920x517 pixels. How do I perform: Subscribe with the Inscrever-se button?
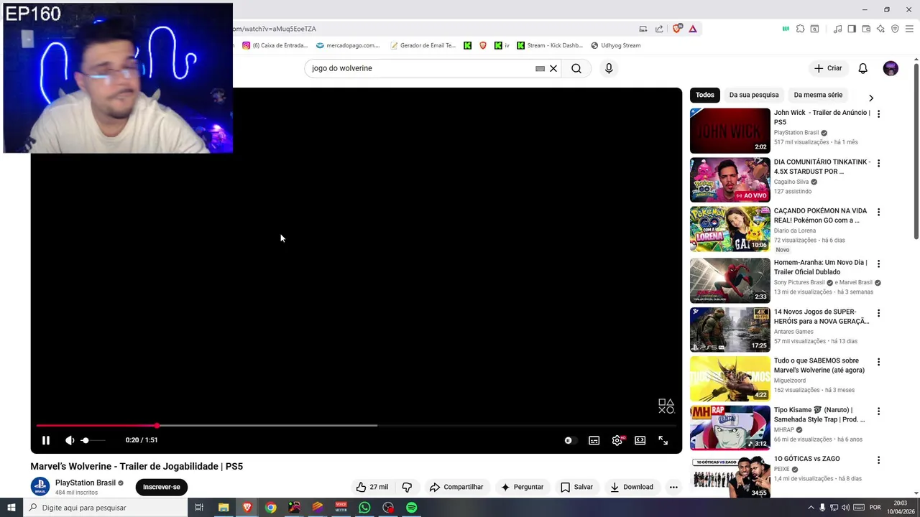click(161, 487)
